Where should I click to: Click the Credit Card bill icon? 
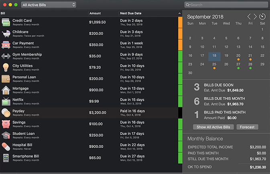6,22
